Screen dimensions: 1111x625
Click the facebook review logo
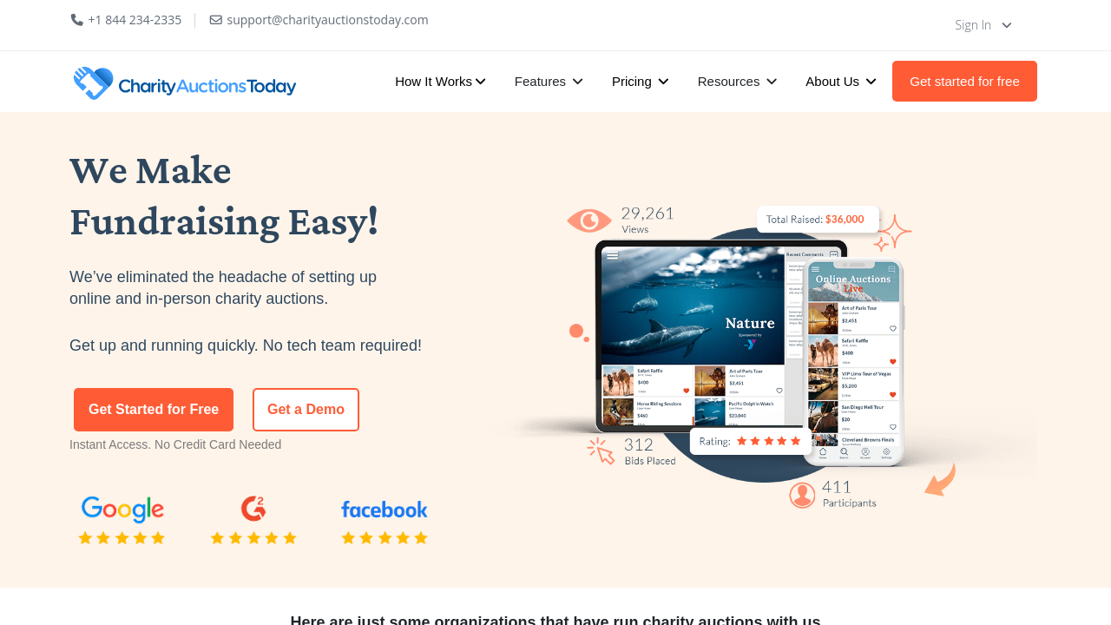point(385,510)
